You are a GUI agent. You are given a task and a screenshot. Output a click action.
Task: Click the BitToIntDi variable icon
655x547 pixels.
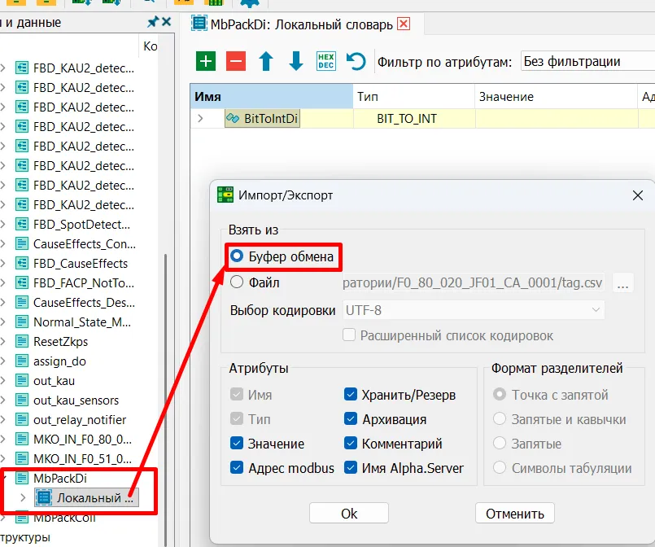(232, 118)
